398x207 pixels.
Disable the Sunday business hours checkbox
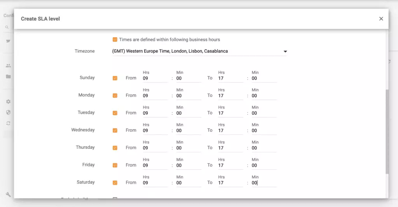(x=115, y=78)
